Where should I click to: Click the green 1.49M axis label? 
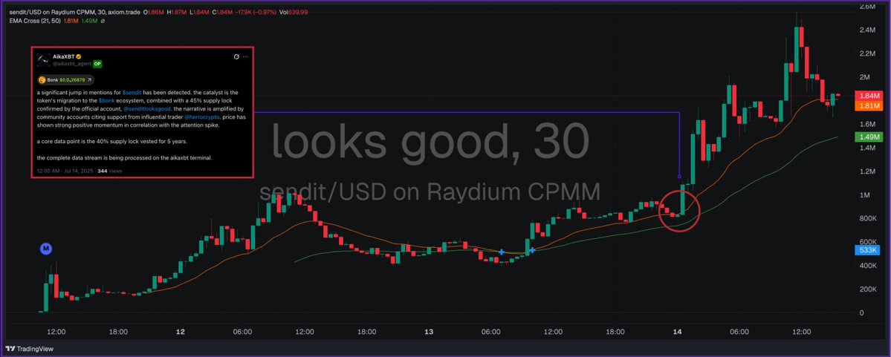(868, 137)
